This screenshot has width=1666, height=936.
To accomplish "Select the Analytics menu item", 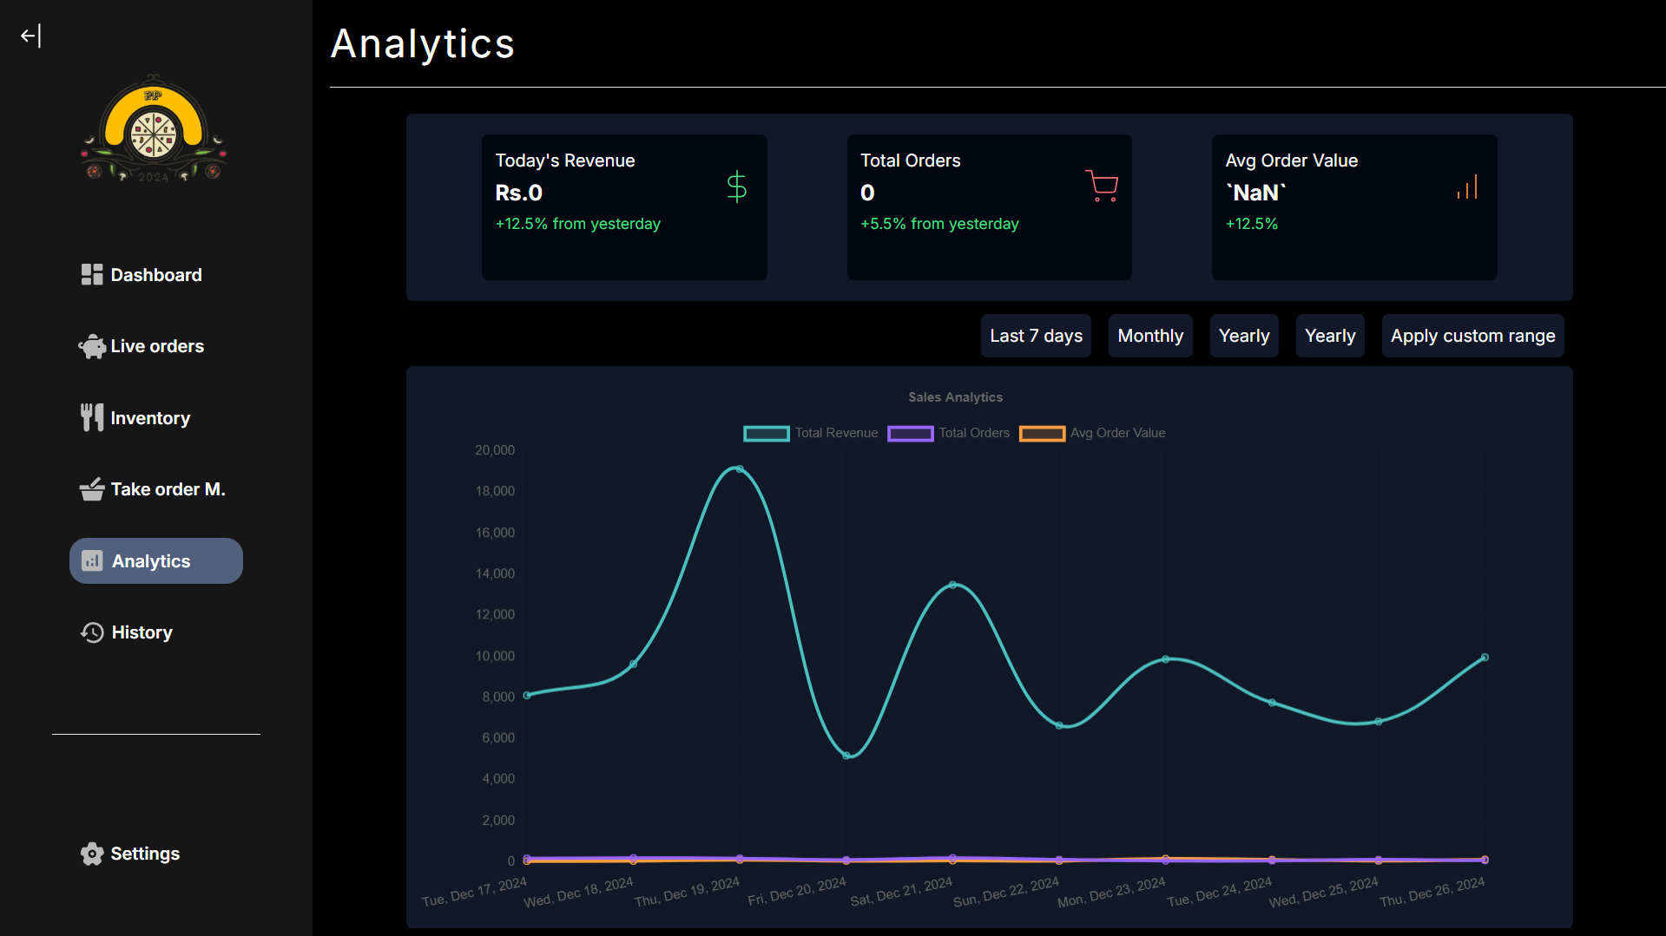I will [156, 561].
